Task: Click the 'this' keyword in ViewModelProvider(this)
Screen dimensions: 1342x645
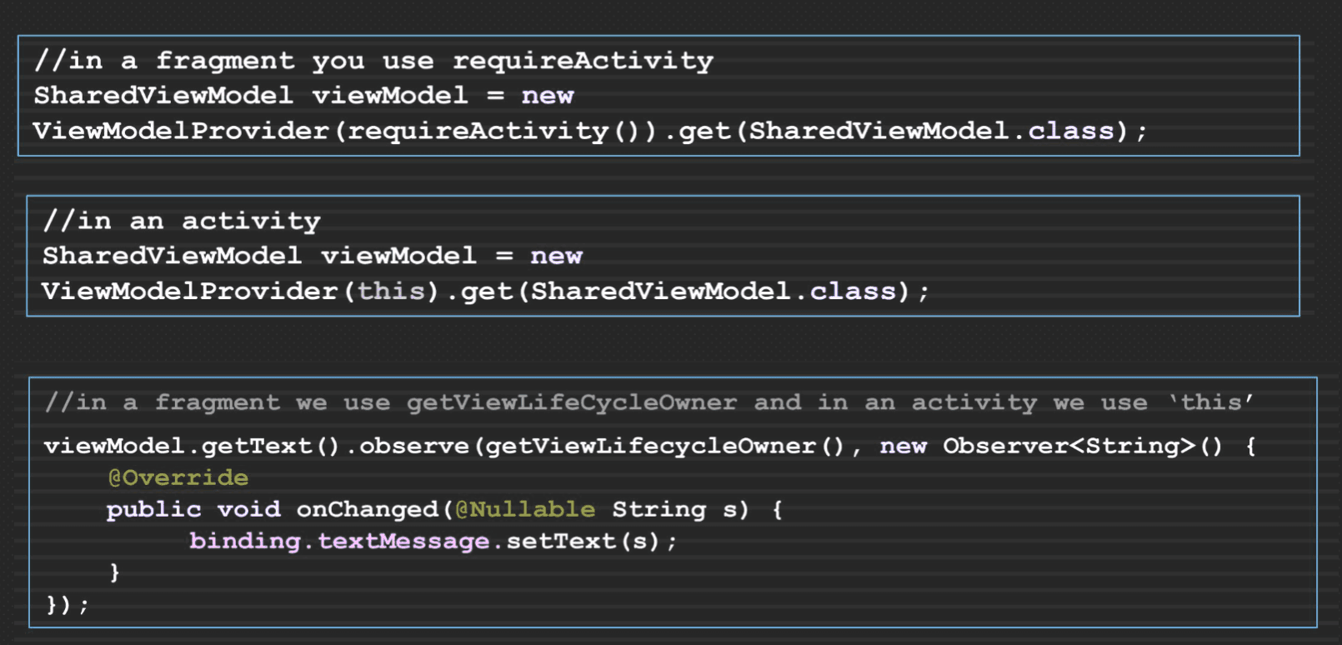Action: point(392,291)
